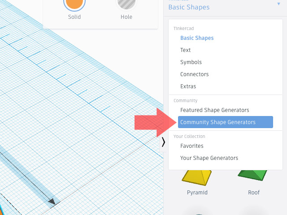Click the Roof text label
The width and height of the screenshot is (287, 215).
254,193
